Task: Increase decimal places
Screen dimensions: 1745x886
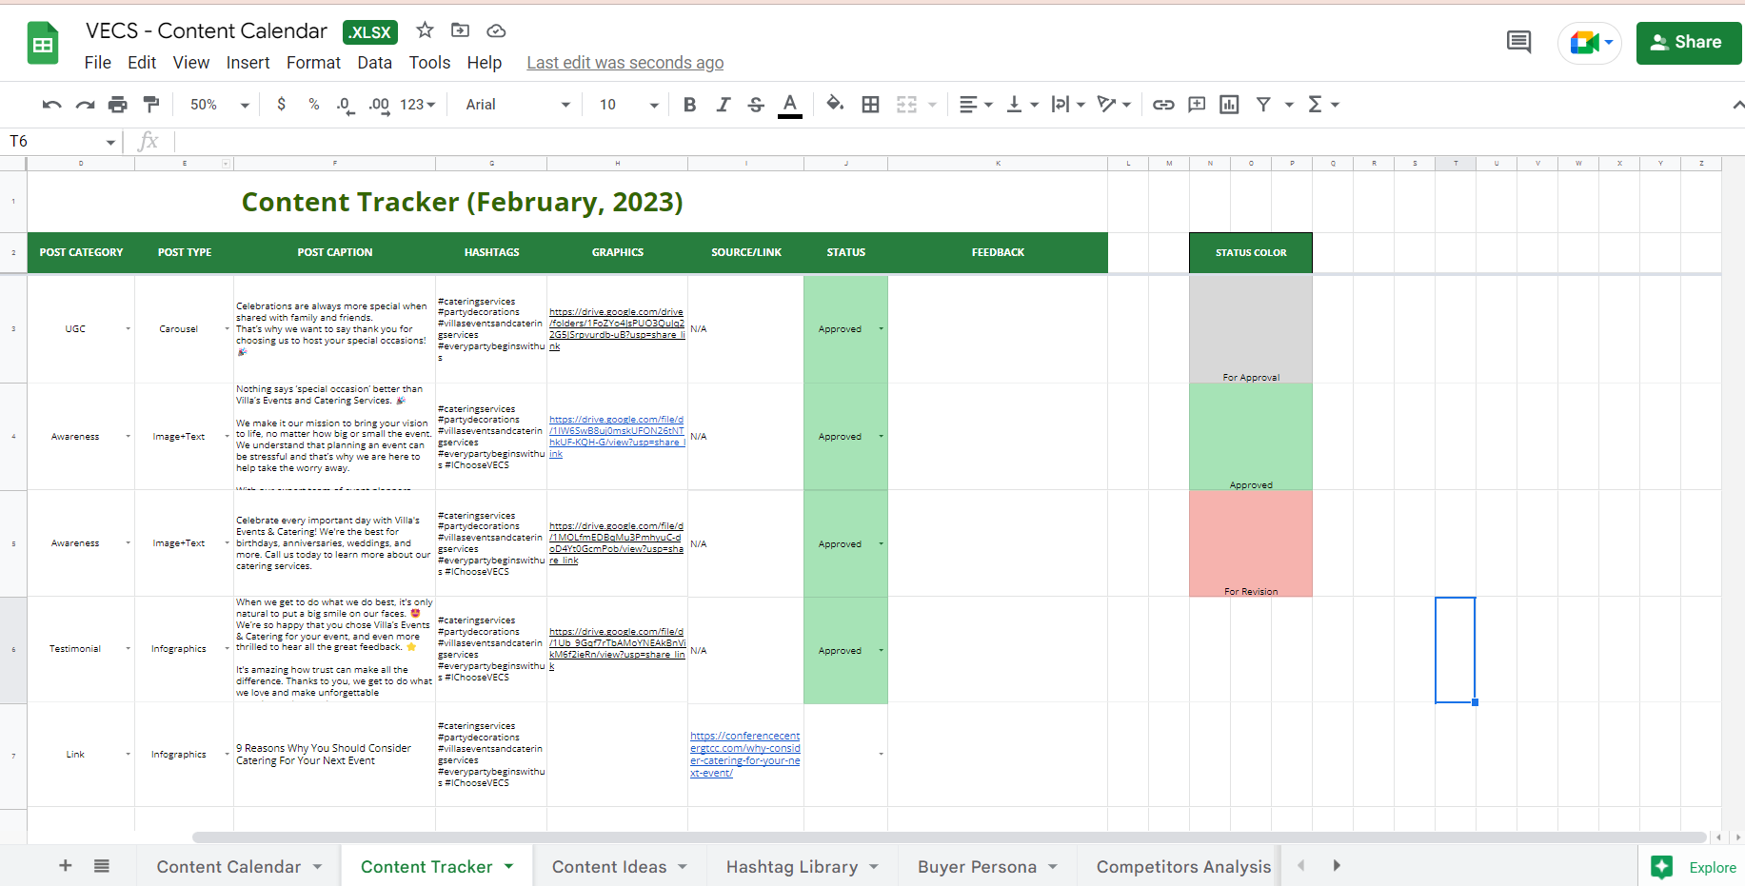Action: pos(379,105)
